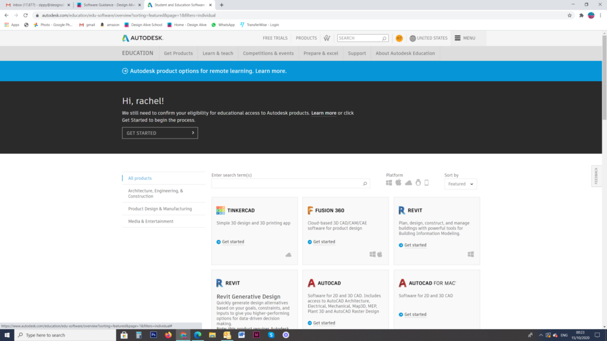Viewport: 607px width, 341px height.
Task: Click remote learning Learn more banner link
Action: pos(270,71)
